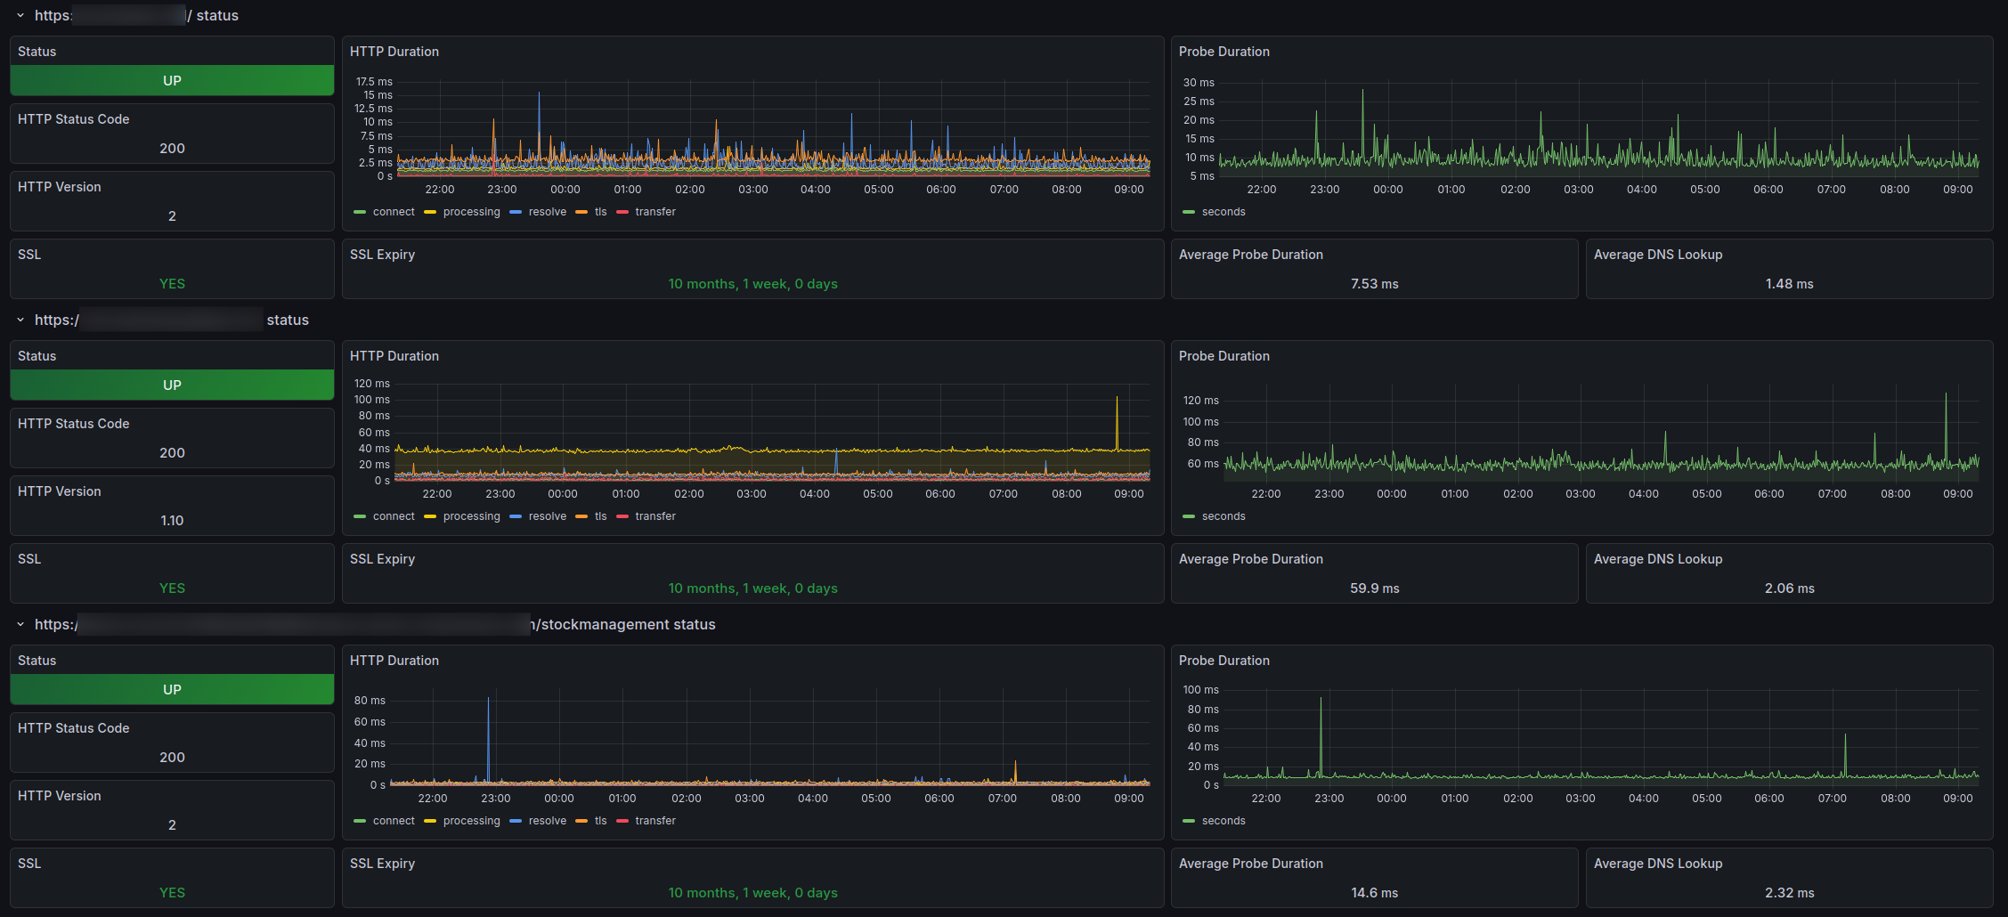Toggle resolve series in top HTTP Duration legend

(547, 212)
